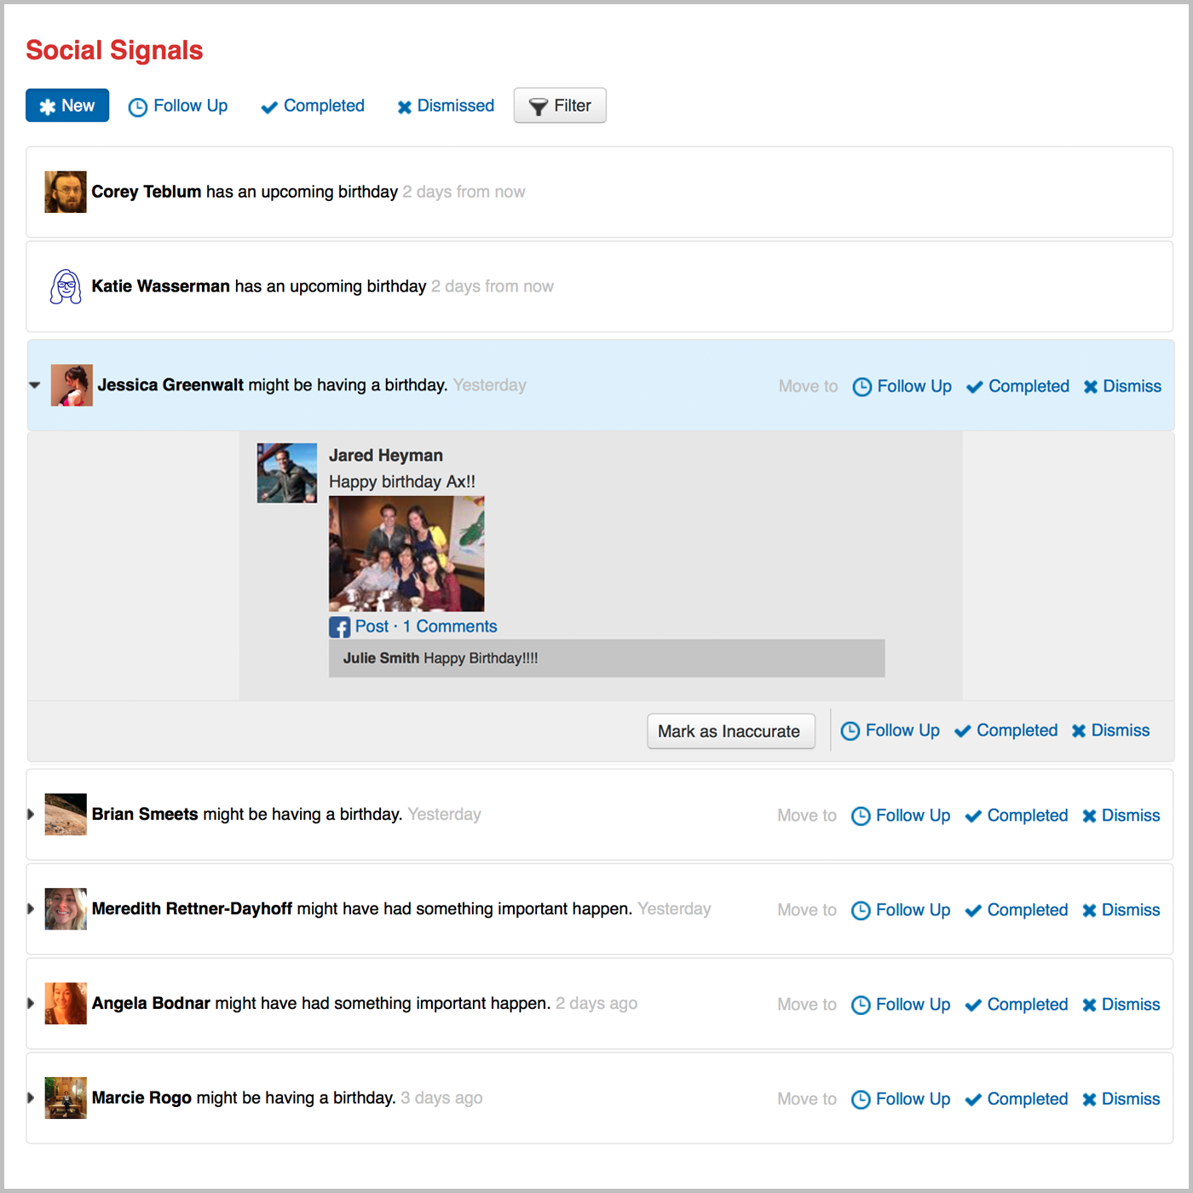Switch to the Follow Up tab
This screenshot has height=1193, width=1193.
(x=178, y=107)
